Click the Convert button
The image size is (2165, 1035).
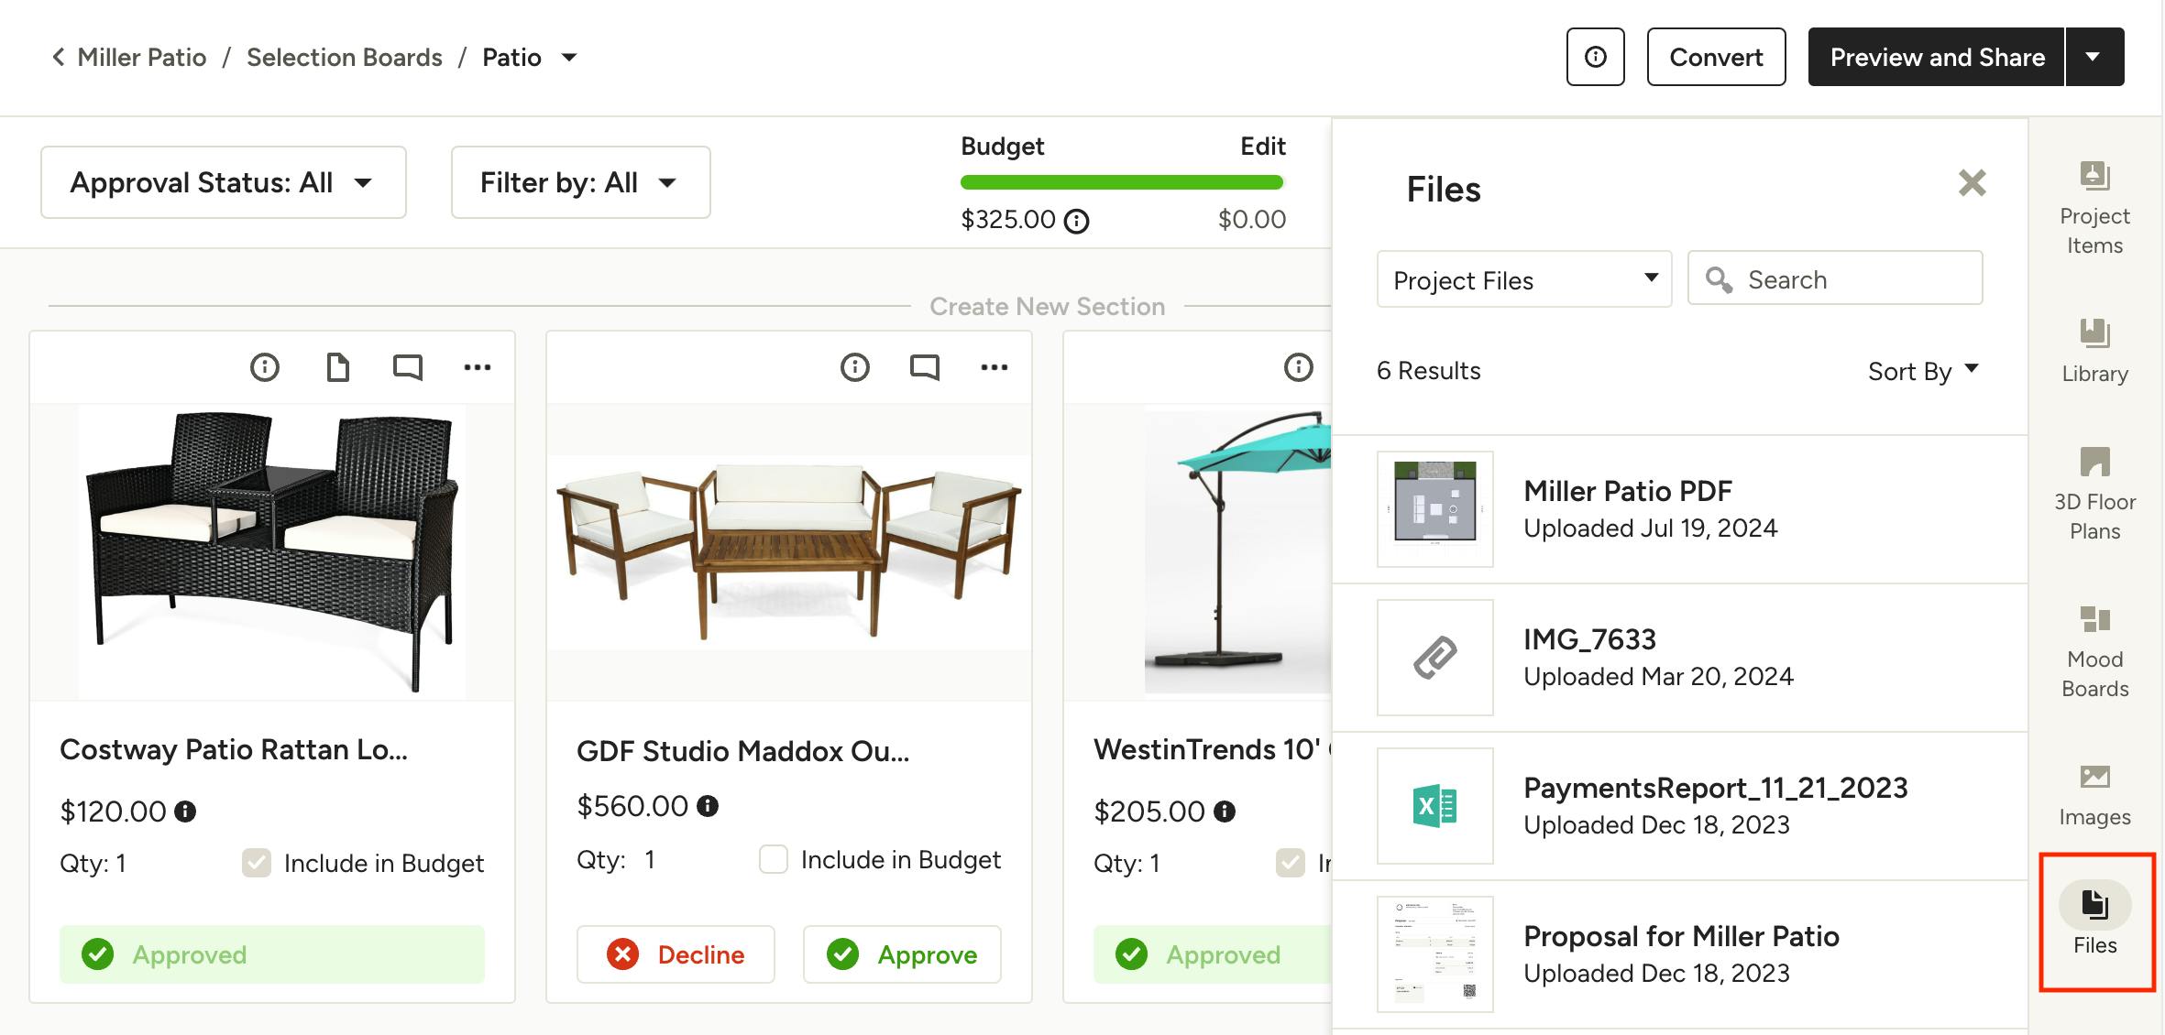coord(1716,57)
